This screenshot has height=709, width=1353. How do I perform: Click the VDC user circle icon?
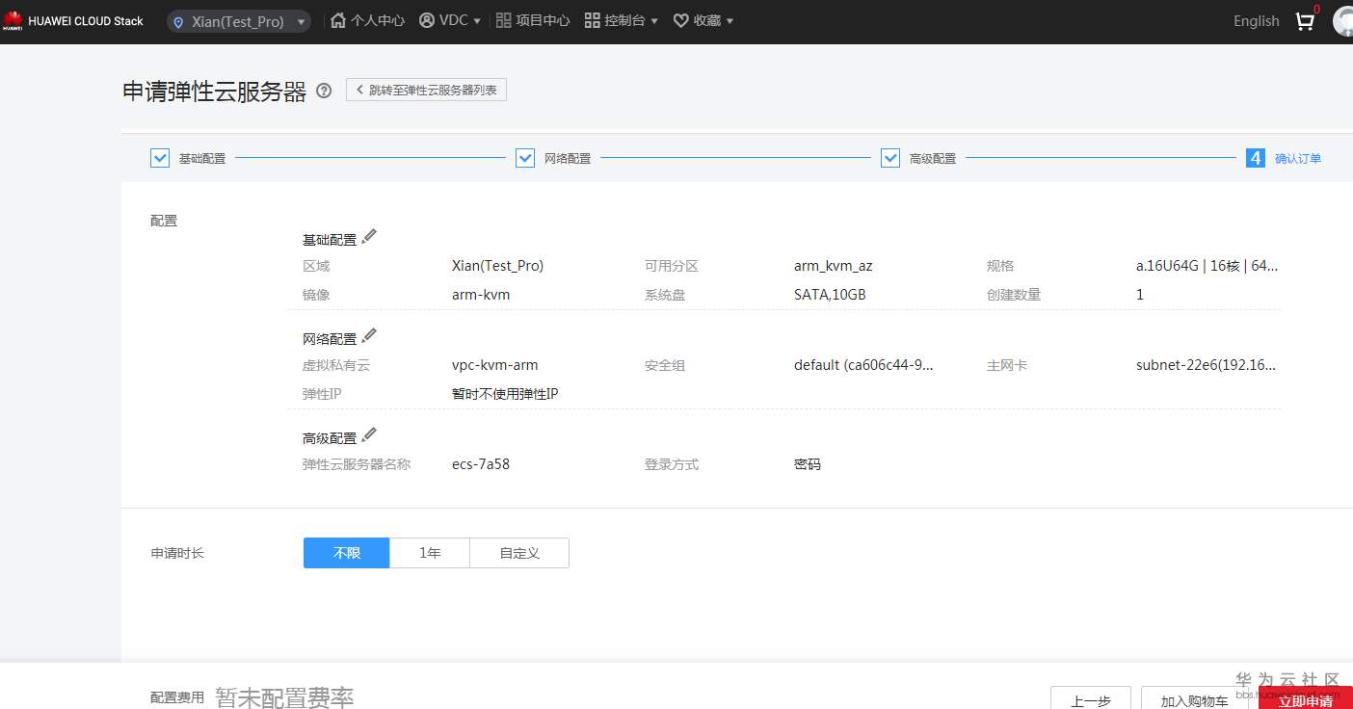[x=427, y=20]
